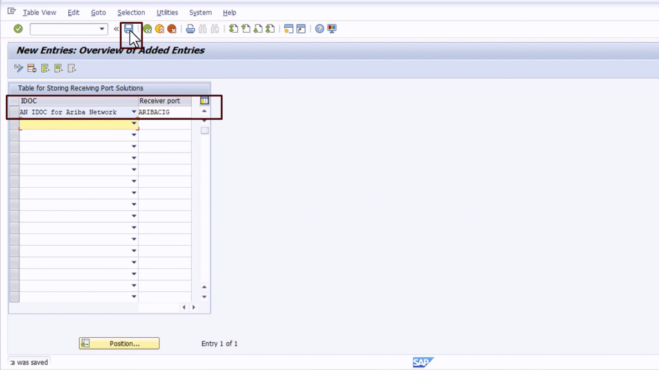Click the green Back arrow icon

[x=147, y=28]
